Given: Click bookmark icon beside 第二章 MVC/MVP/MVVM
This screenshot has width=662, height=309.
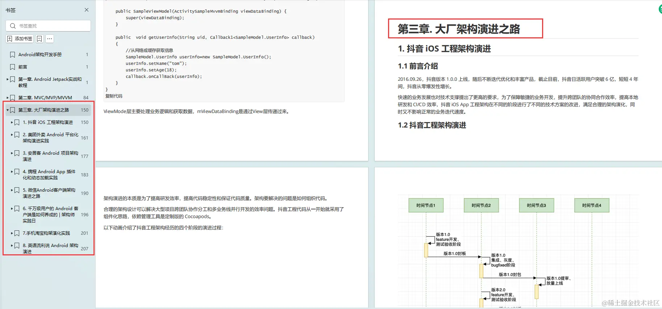Looking at the screenshot, I should 12,97.
